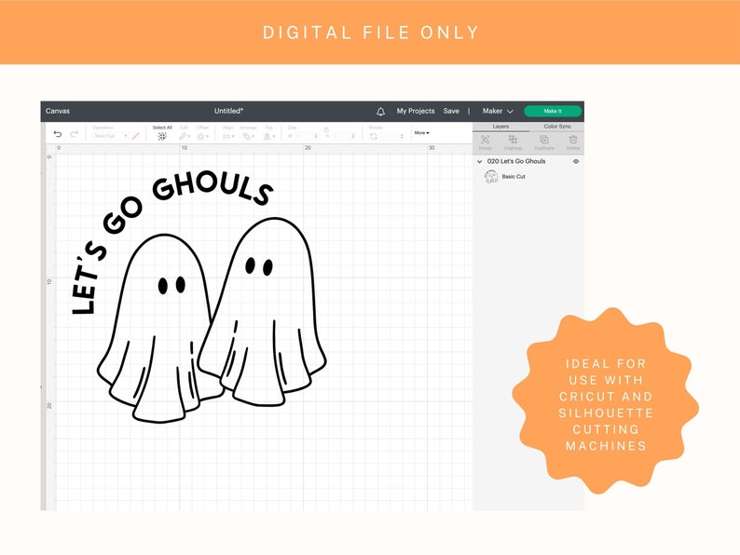The image size is (740, 555).
Task: Open the line color swatch
Action: click(x=136, y=136)
